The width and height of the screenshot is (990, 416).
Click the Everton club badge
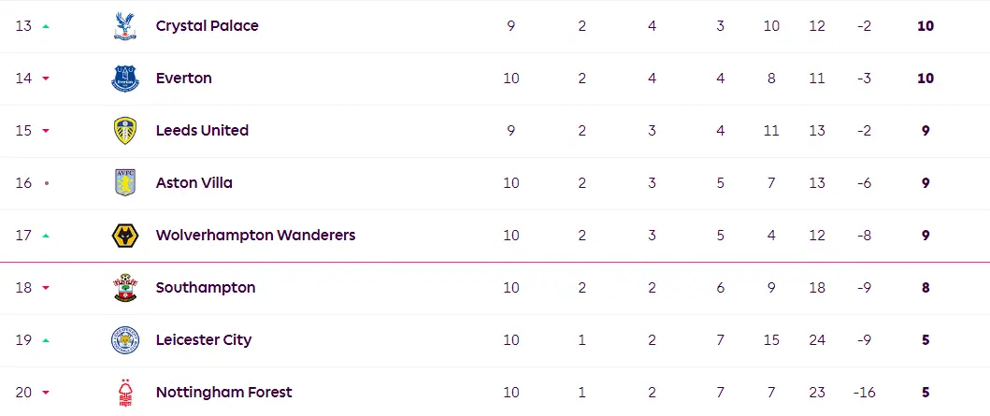pos(124,79)
